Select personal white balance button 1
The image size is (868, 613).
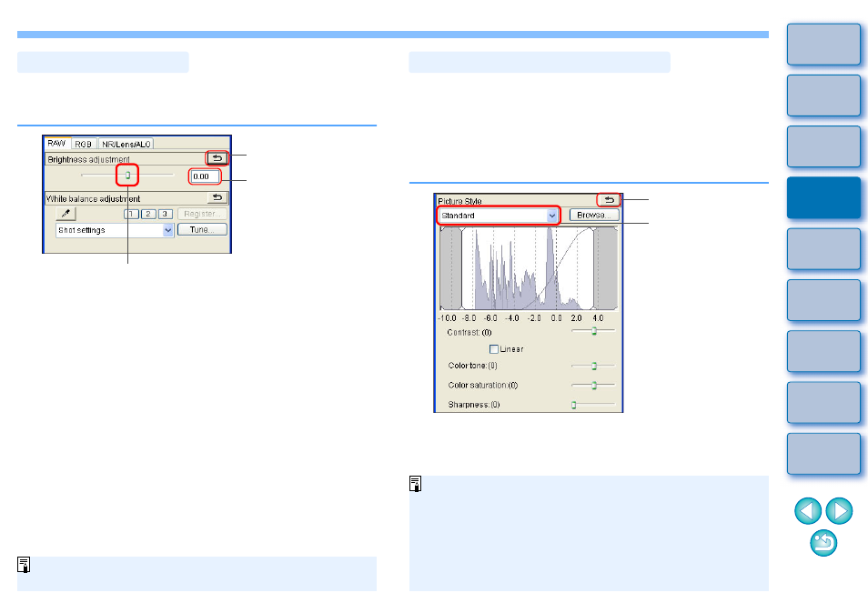pos(131,214)
